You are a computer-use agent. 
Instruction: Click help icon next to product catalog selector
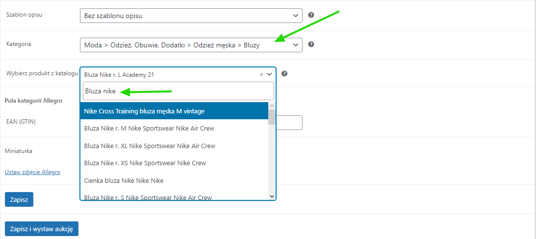click(x=284, y=74)
